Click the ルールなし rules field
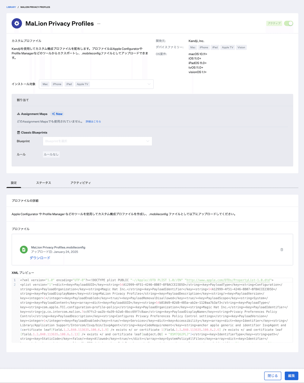This screenshot has height=383, width=304. coord(51,154)
